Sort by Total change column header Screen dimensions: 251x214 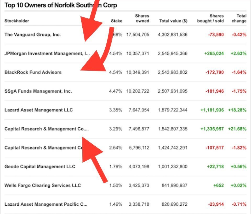coord(239,19)
